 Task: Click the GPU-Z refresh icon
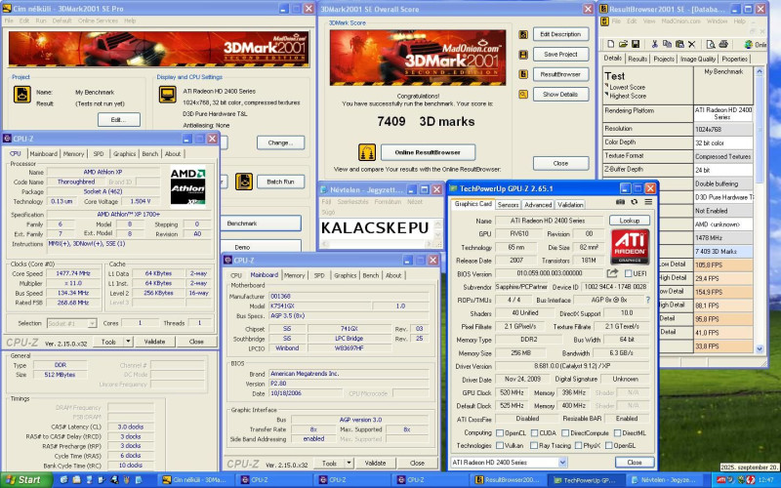[634, 202]
